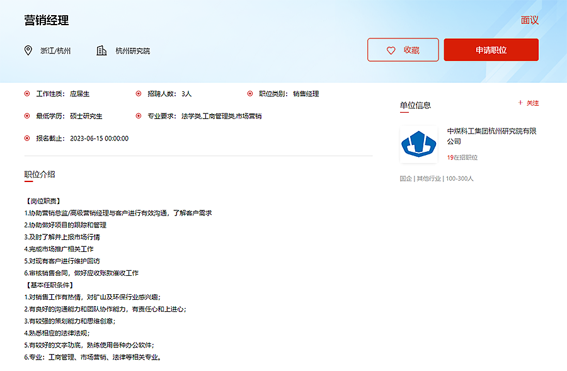567x371 pixels.
Task: Click red bullet beside 最低学历
Action: 27,116
